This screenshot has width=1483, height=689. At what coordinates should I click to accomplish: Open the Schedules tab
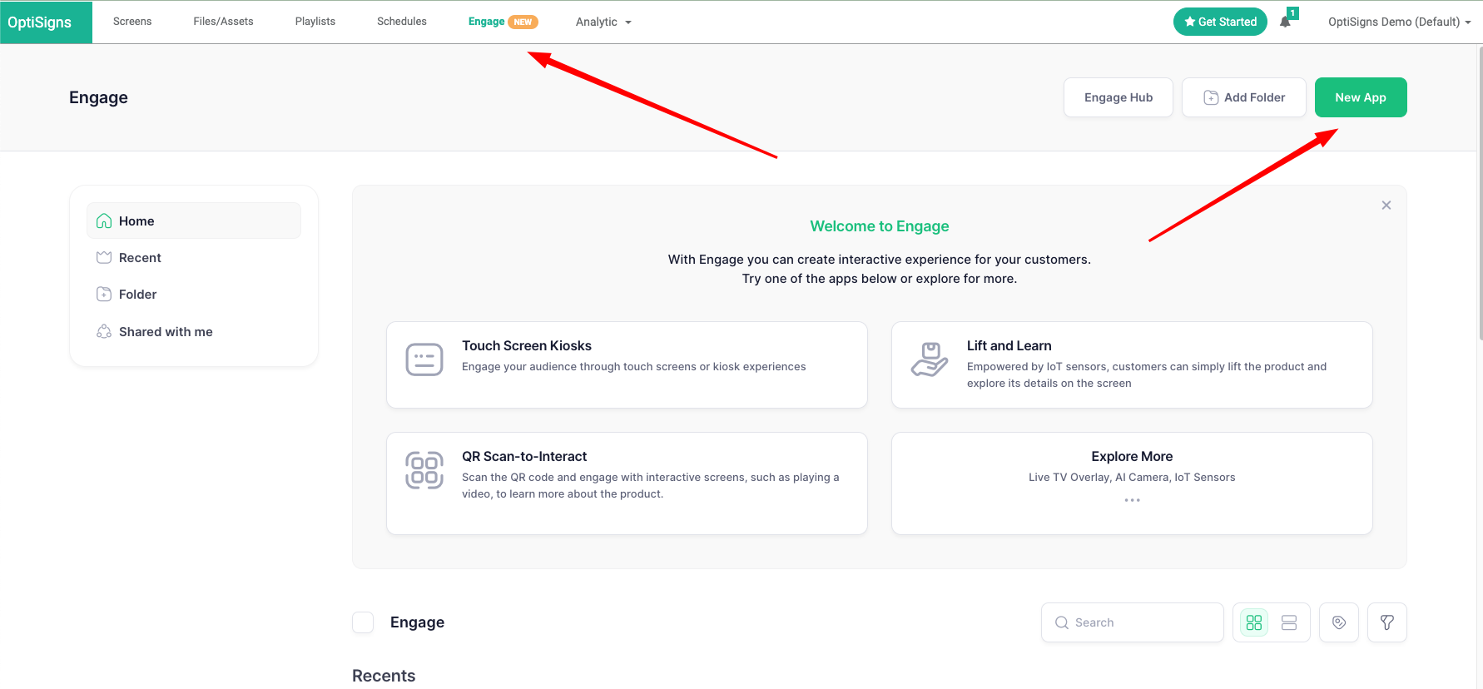(x=401, y=22)
